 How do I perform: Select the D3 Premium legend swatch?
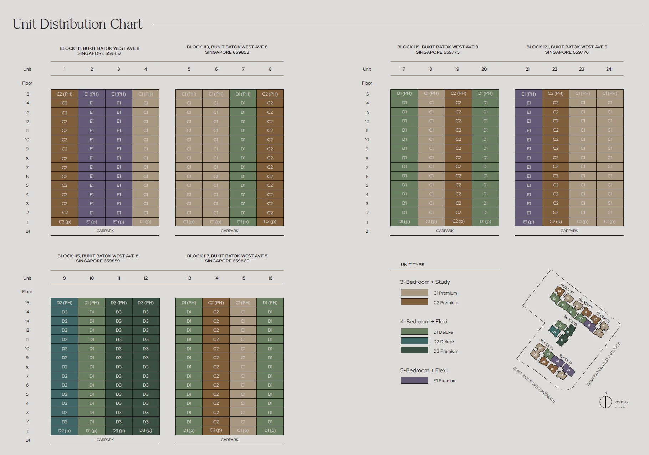(414, 351)
